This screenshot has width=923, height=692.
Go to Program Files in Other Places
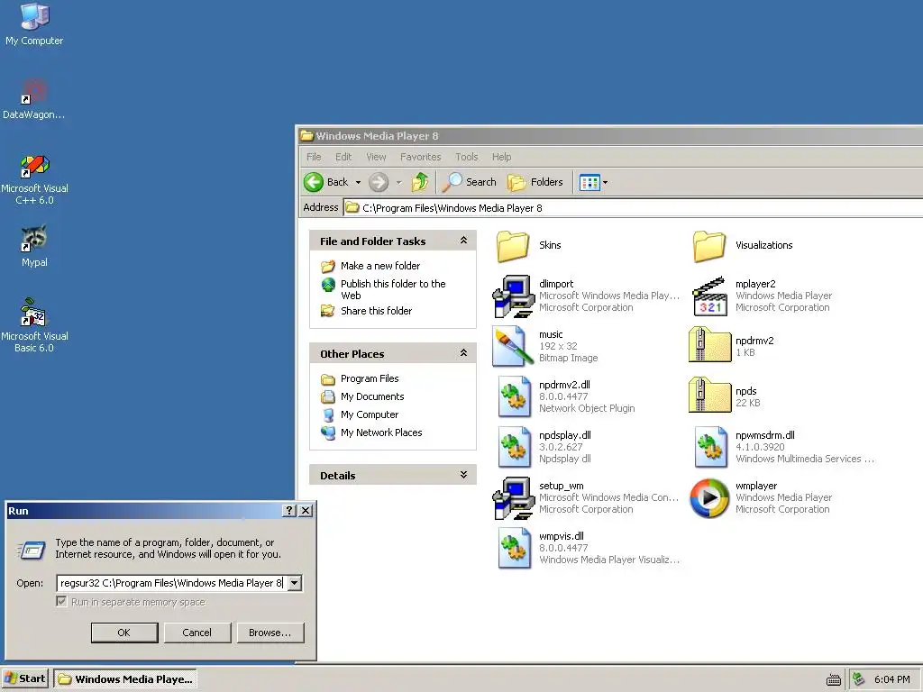point(370,378)
